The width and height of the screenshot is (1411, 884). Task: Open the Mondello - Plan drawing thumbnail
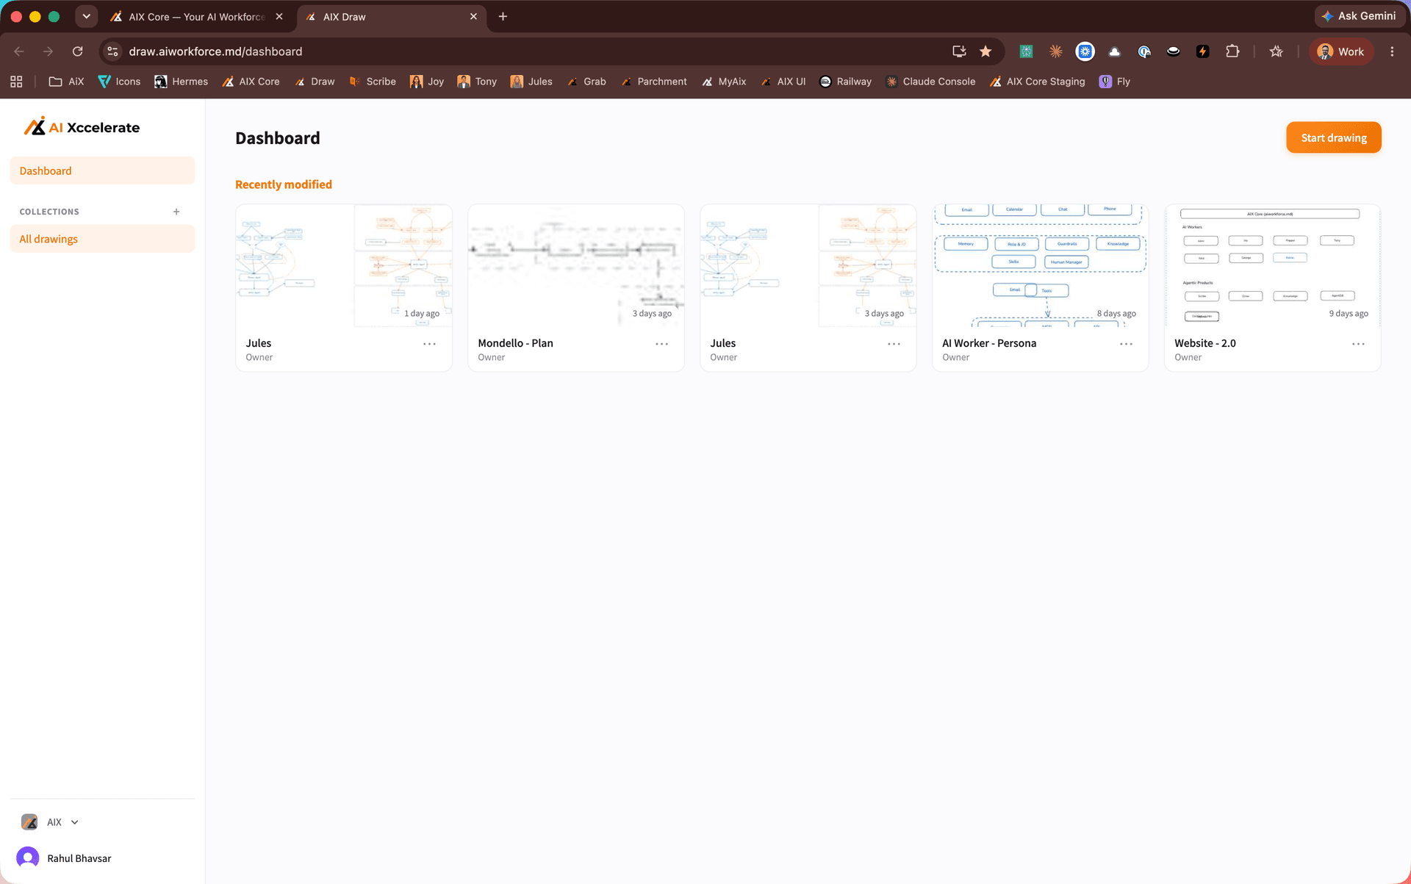(x=576, y=265)
